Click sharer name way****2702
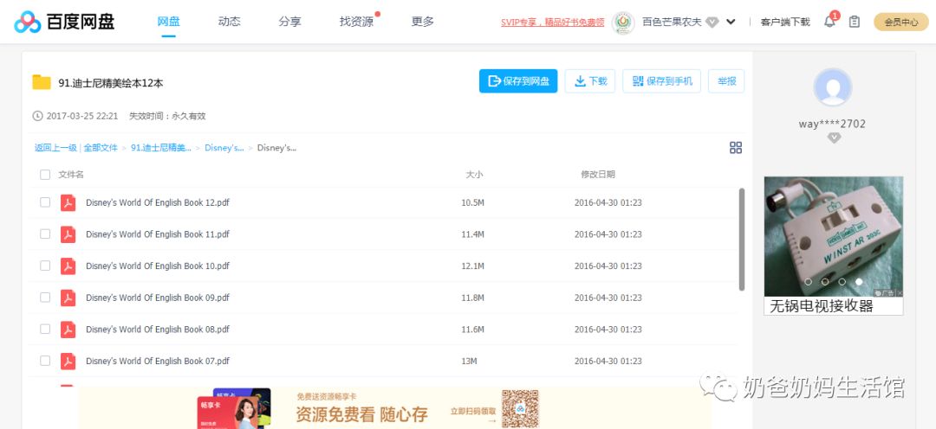The height and width of the screenshot is (429, 936). pos(832,124)
